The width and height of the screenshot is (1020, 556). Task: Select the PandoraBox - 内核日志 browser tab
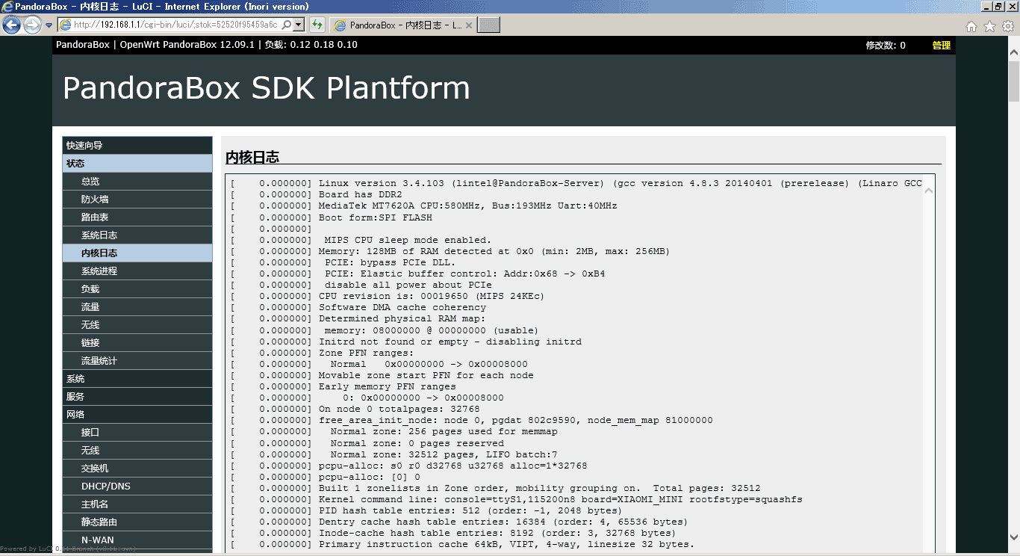click(x=404, y=25)
